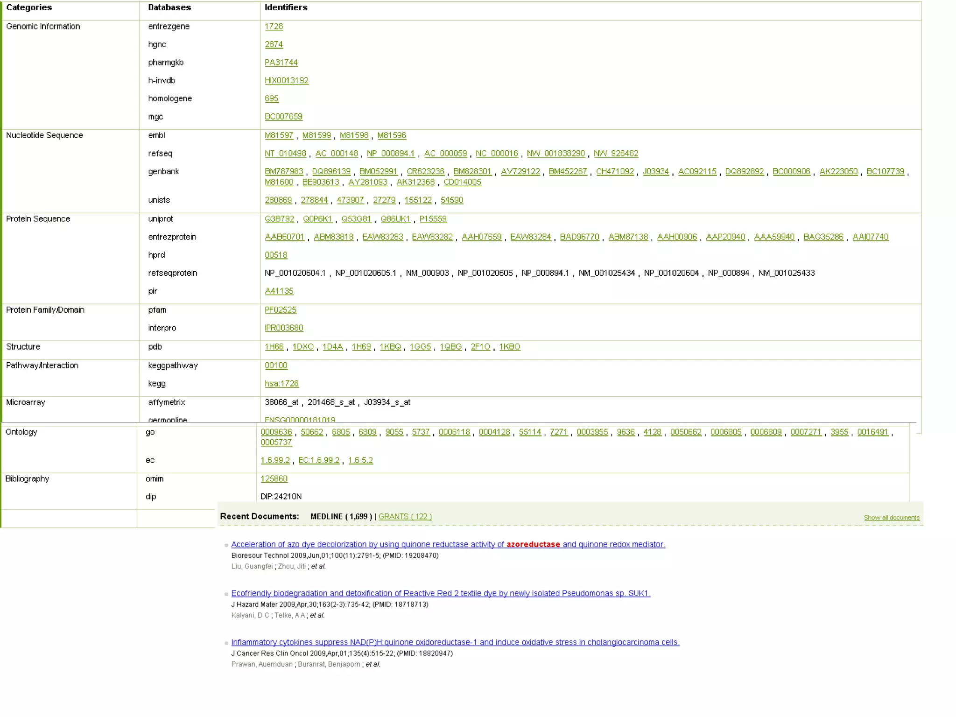Select affymetrix probe J03934_s_at
This screenshot has width=956, height=717.
[x=387, y=402]
